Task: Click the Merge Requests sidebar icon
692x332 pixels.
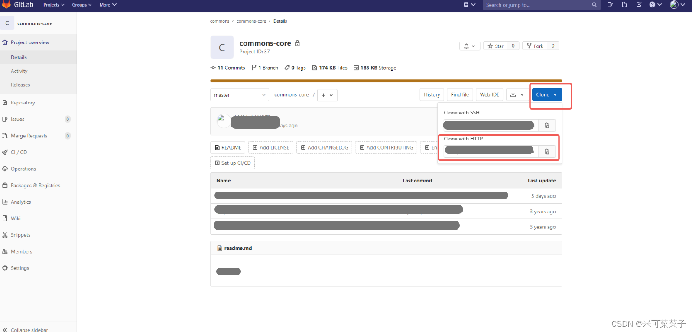Action: (x=5, y=136)
